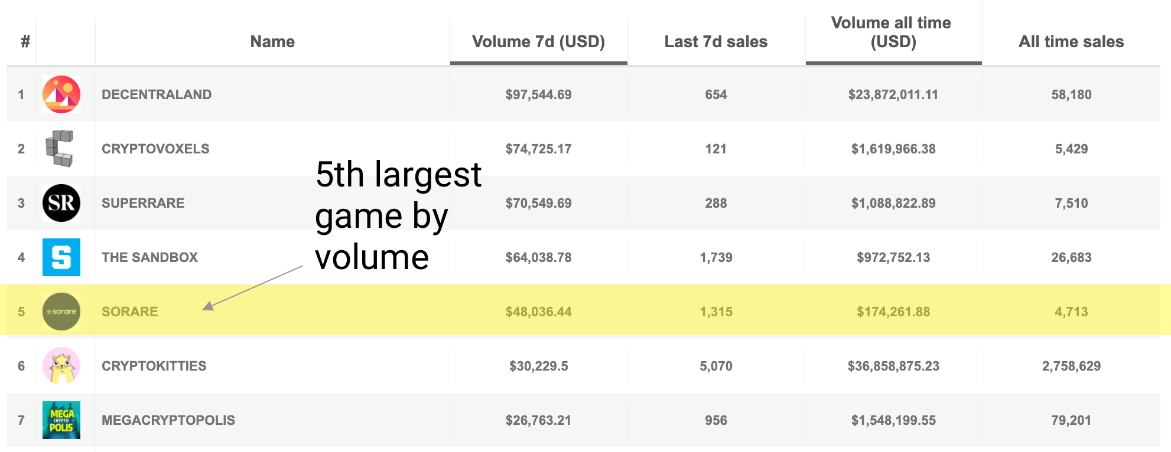This screenshot has width=1171, height=452.
Task: Click the SuperRare SR logo
Action: (x=61, y=203)
